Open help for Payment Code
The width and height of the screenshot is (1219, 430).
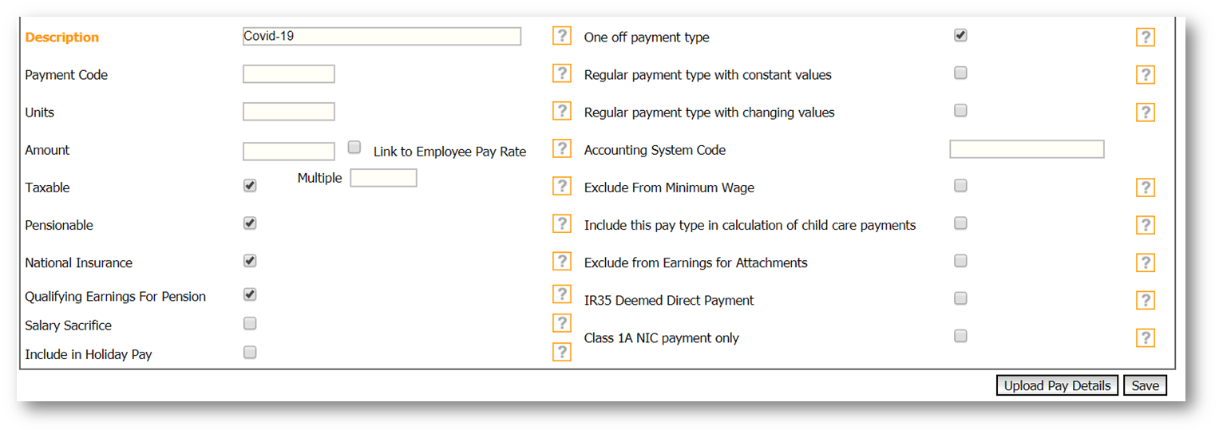562,73
